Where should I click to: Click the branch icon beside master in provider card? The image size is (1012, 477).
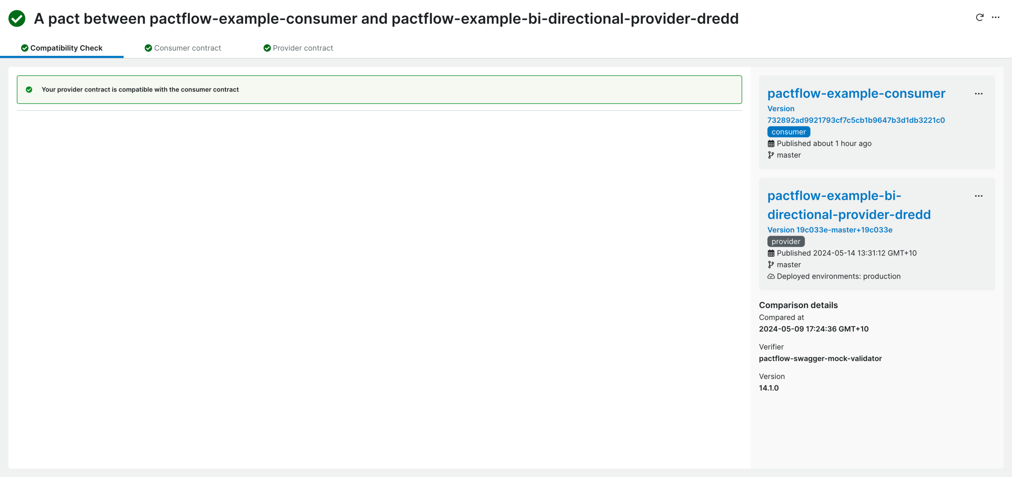point(770,264)
